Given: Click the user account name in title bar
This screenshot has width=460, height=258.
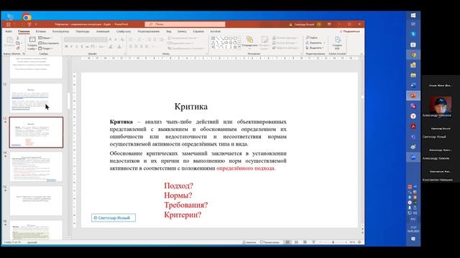Looking at the screenshot, I should tap(304, 24).
